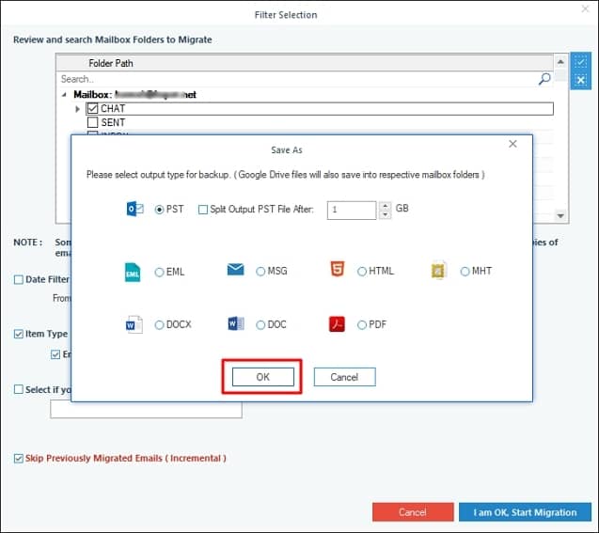The image size is (599, 533).
Task: Choose HTML as output type
Action: (362, 272)
